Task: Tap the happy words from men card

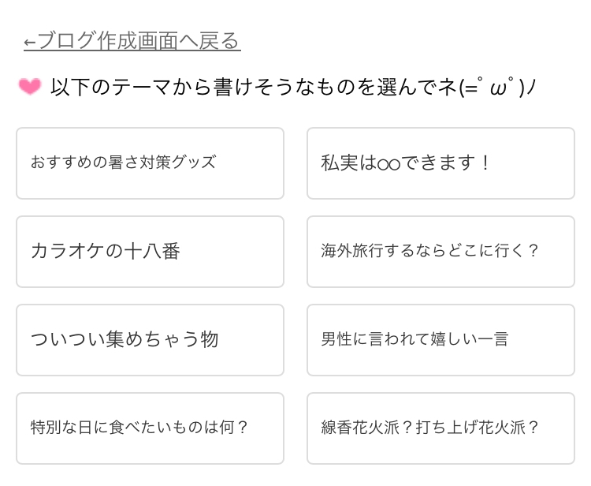Action: pos(440,340)
